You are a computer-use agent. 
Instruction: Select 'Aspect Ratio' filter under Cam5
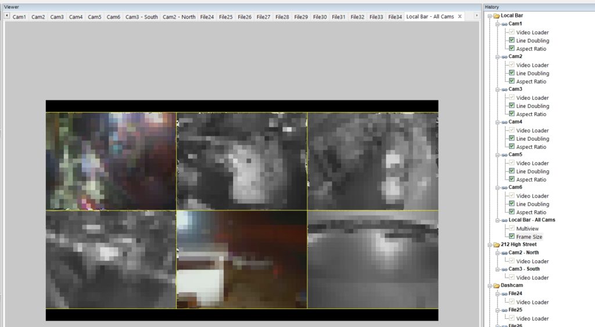pos(531,179)
